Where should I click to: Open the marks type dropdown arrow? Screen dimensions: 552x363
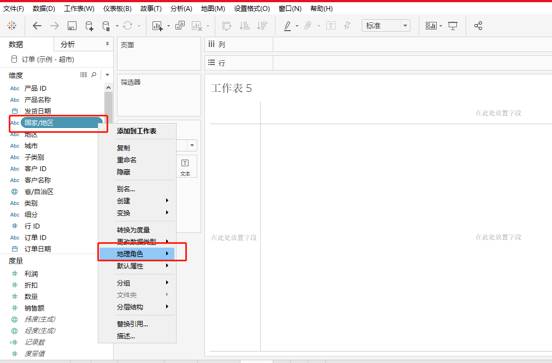pos(192,145)
